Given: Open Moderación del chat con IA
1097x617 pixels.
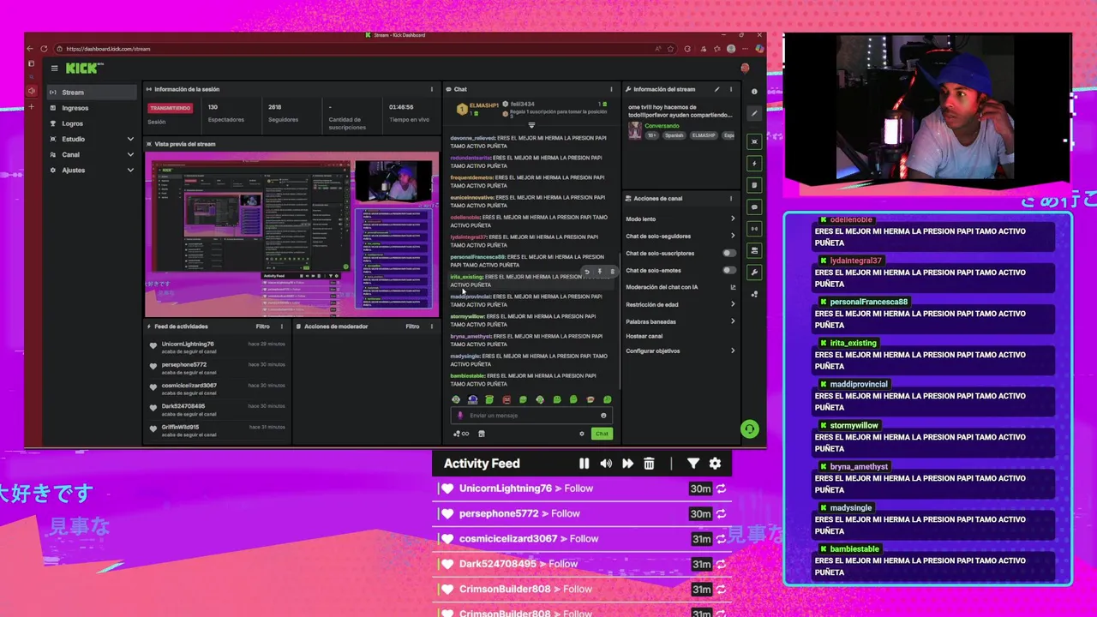Looking at the screenshot, I should click(680, 287).
